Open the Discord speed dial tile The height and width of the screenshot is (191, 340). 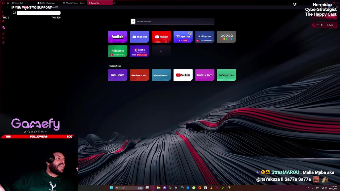pos(139,37)
